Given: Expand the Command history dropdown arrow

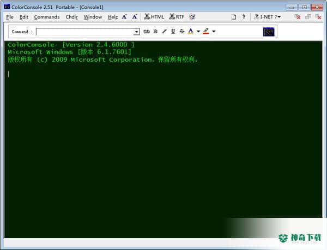Looking at the screenshot, I should point(137,32).
